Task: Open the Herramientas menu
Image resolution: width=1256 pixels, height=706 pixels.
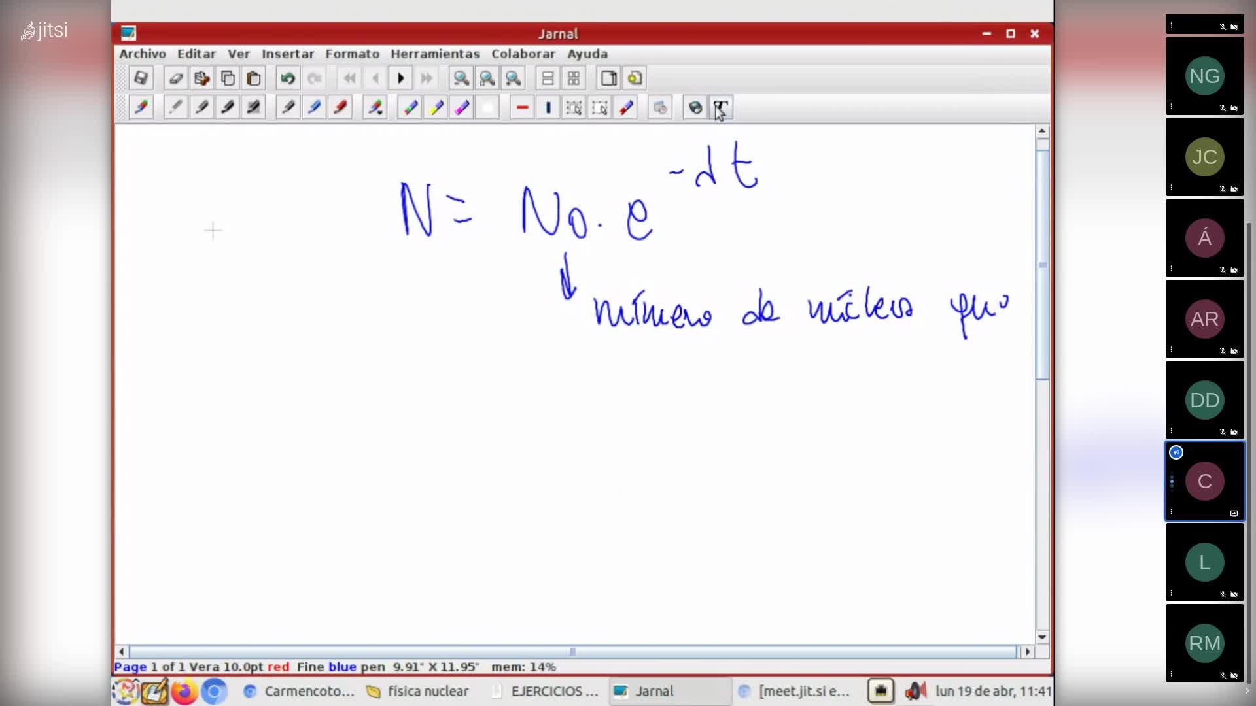Action: [435, 54]
